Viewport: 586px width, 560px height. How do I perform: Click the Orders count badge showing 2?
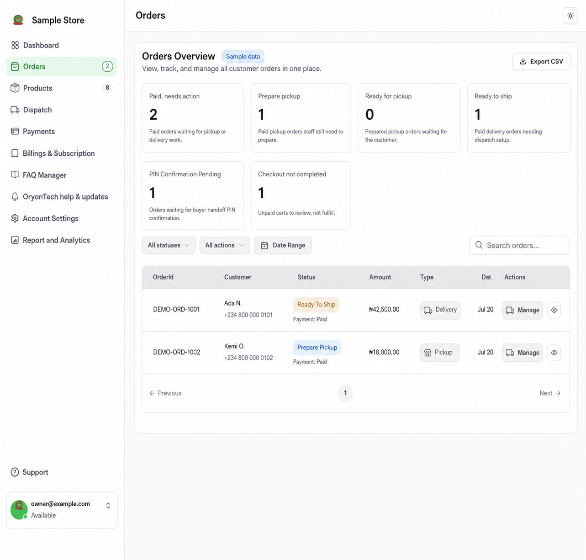[x=107, y=67]
